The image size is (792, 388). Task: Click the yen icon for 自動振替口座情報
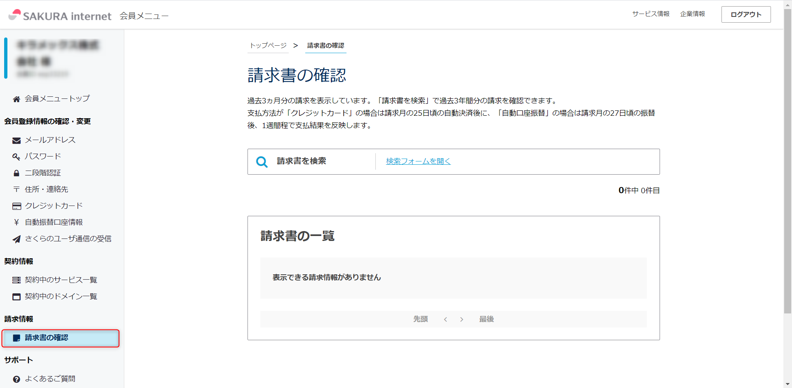tap(16, 222)
